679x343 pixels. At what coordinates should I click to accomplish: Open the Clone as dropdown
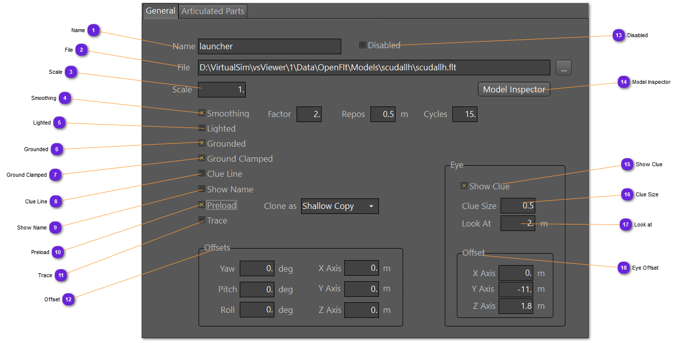(x=340, y=206)
